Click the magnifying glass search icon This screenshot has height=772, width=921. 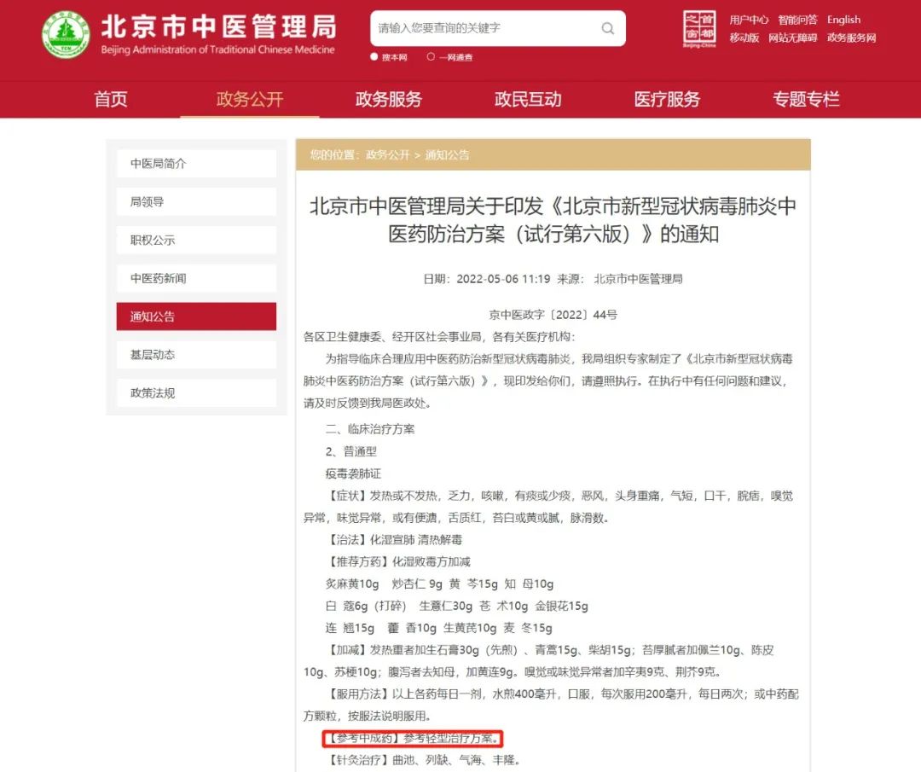(x=607, y=28)
